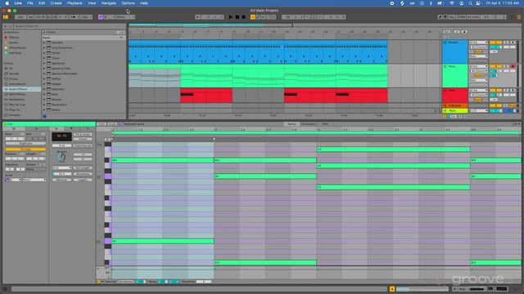Click the Transpose knob in clip panel

coord(61,158)
